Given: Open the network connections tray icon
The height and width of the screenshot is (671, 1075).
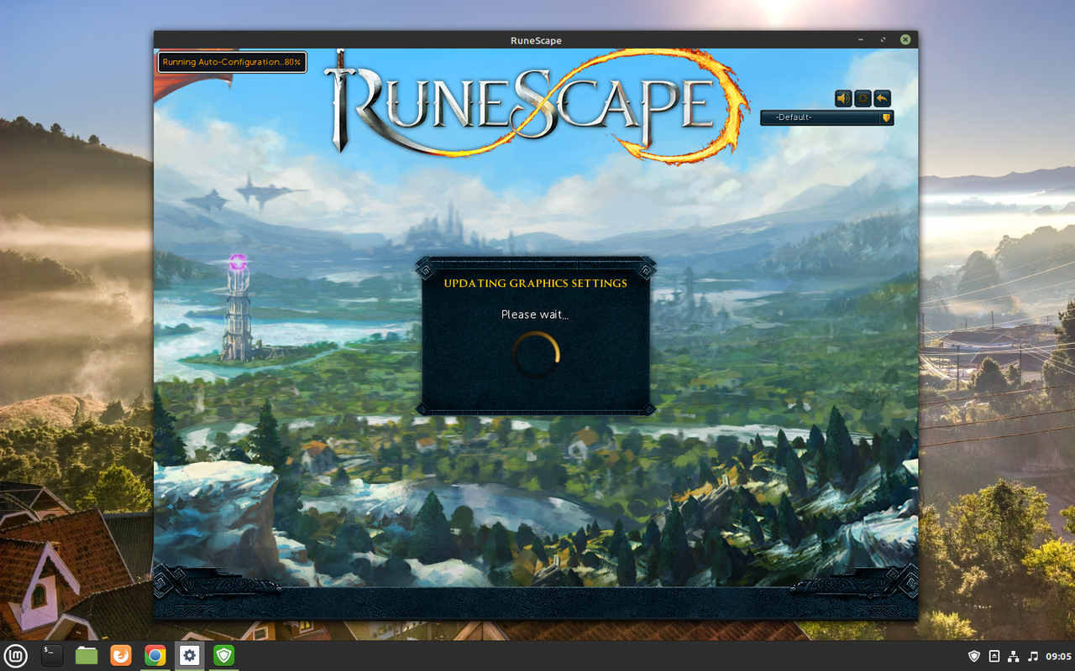Looking at the screenshot, I should pos(1014,656).
